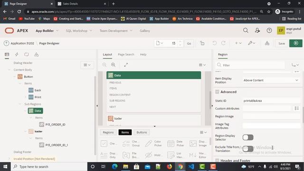Open the Shared Components toolbar icon
Image resolution: width=304 pixels, height=171 pixels.
267,43
